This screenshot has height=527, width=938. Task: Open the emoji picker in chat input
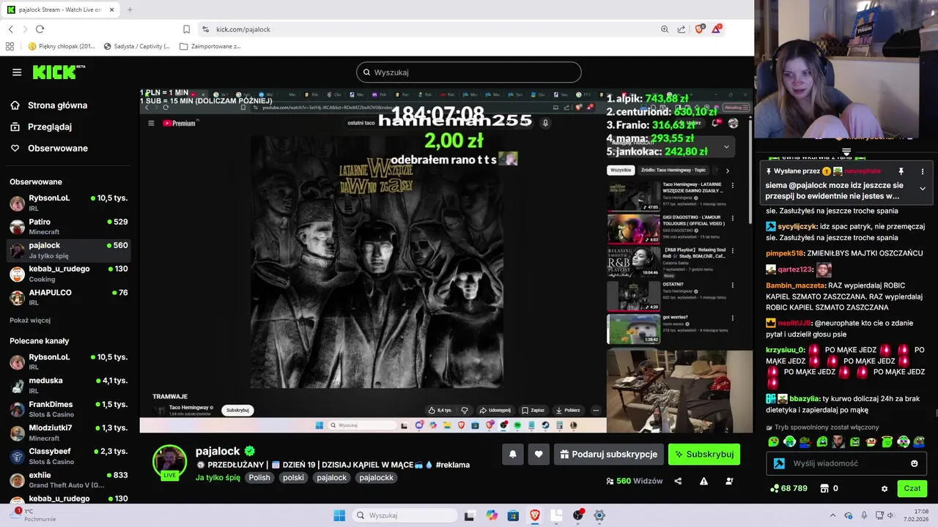click(x=915, y=463)
